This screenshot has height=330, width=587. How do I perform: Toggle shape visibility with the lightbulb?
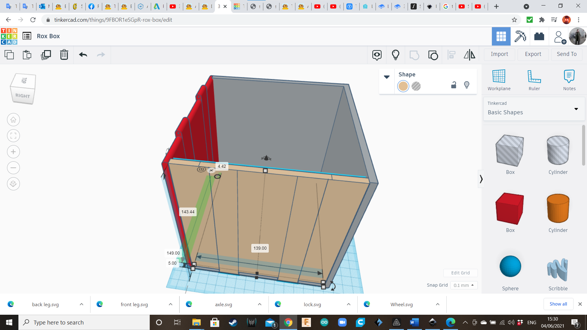(x=467, y=85)
